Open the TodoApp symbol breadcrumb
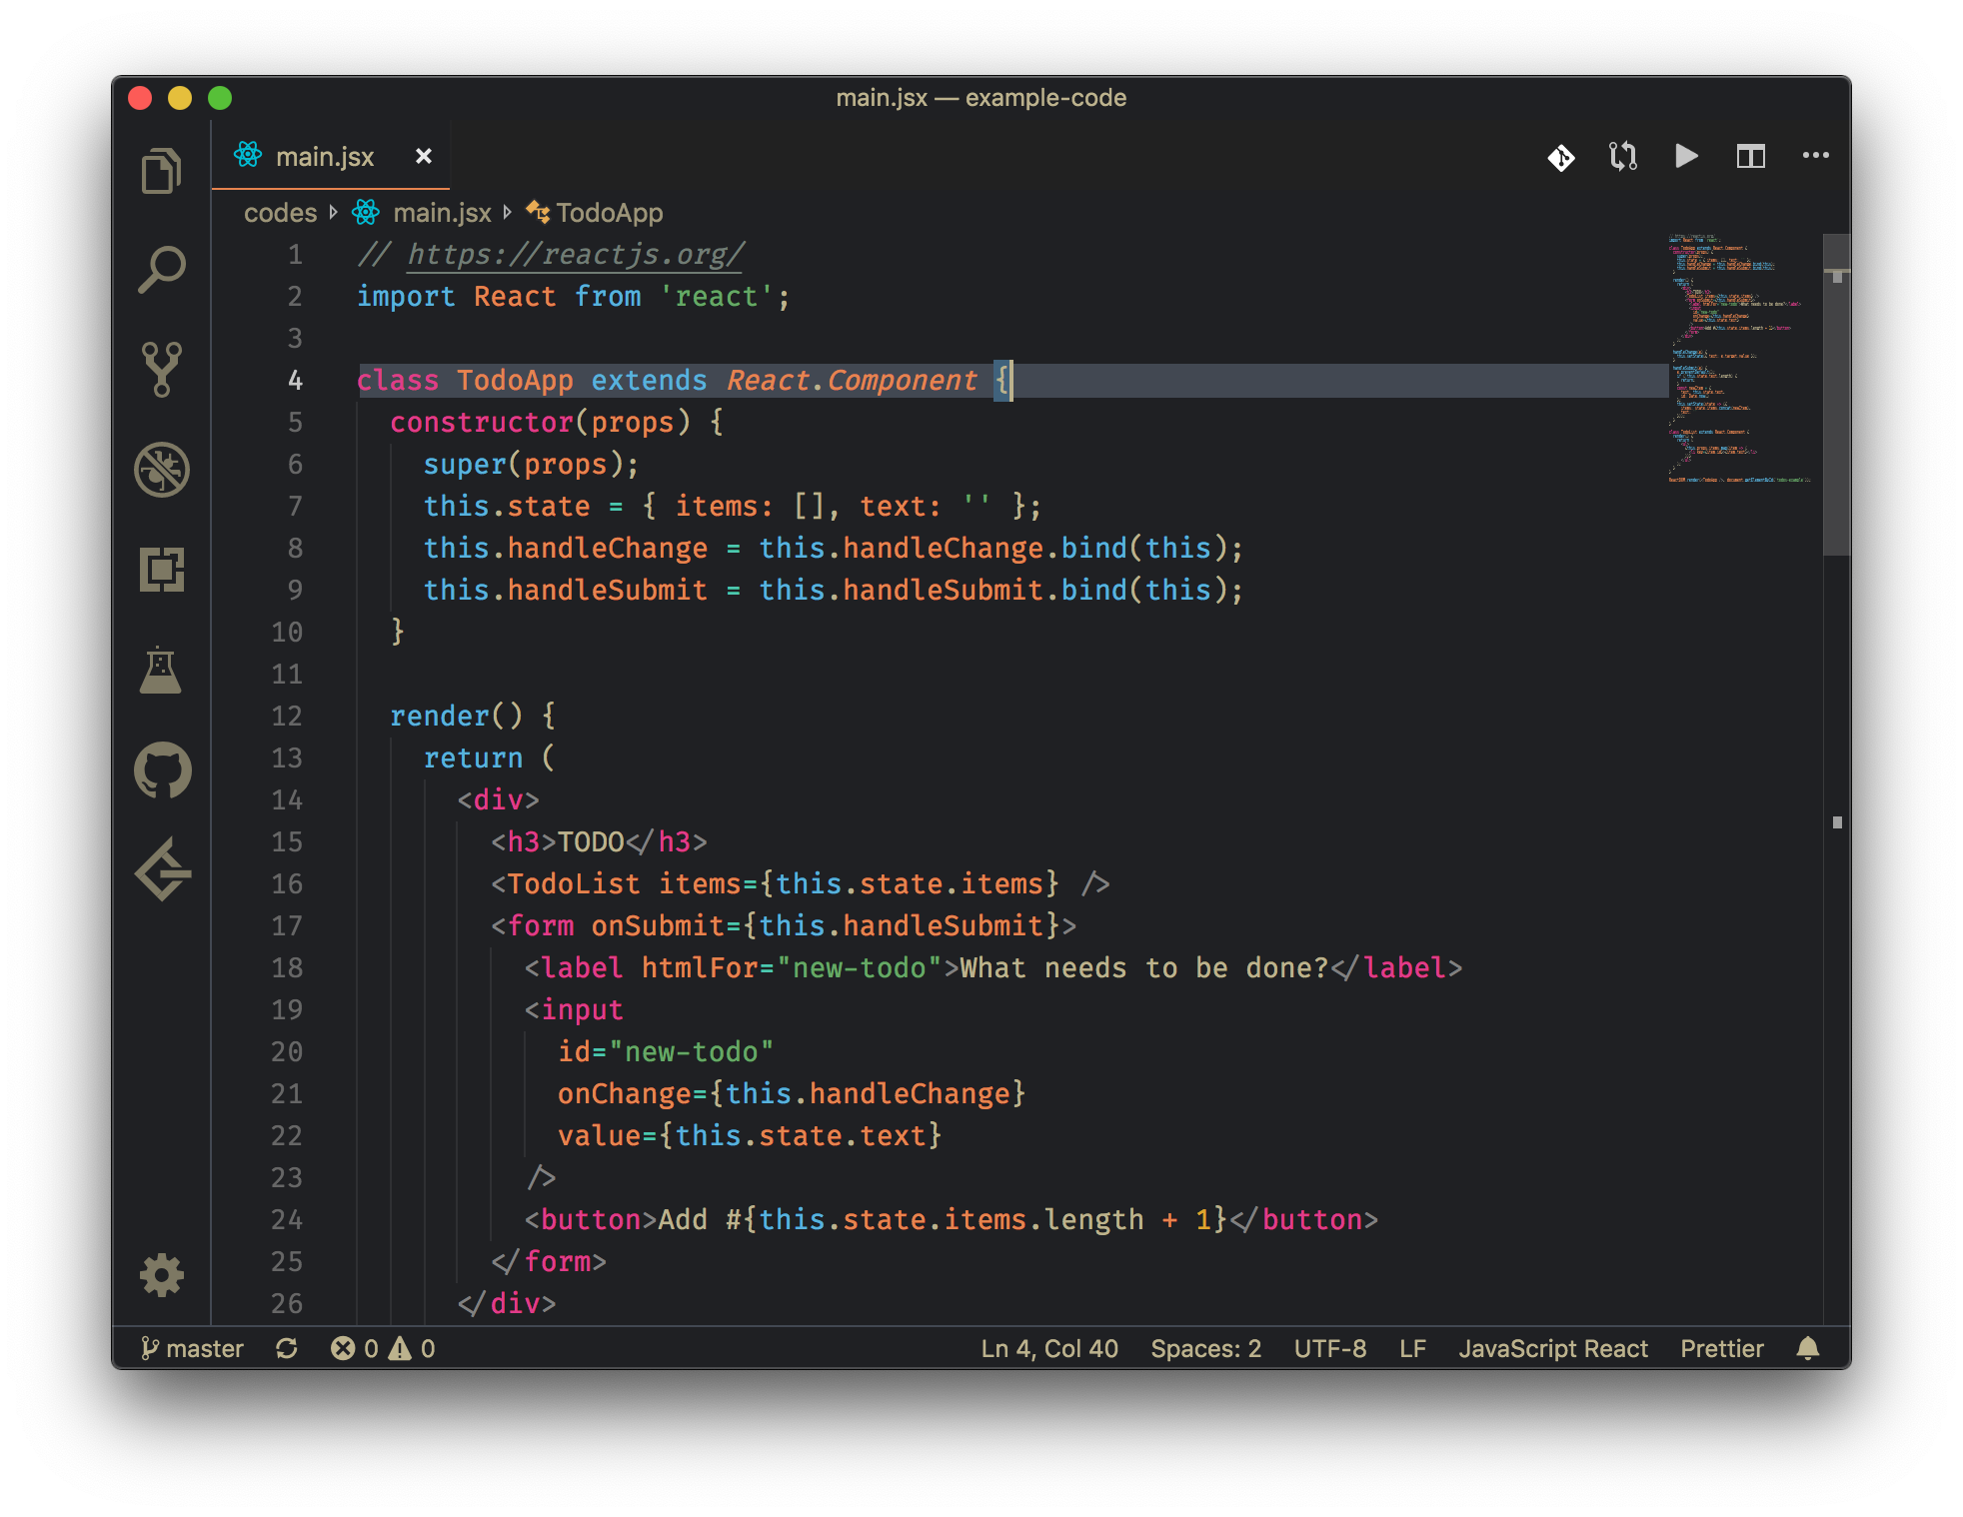 [x=609, y=212]
